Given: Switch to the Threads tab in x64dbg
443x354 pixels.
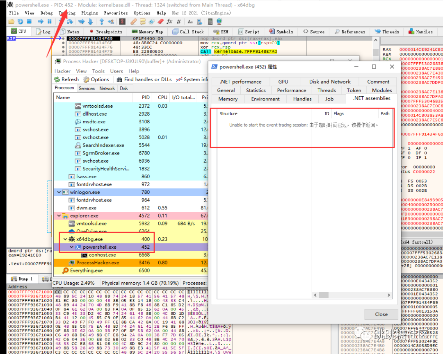Looking at the screenshot, I should (x=387, y=32).
